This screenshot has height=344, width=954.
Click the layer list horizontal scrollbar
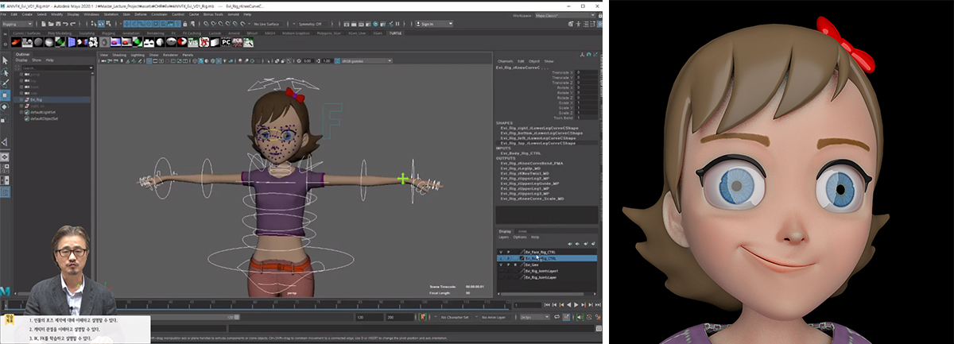click(542, 294)
